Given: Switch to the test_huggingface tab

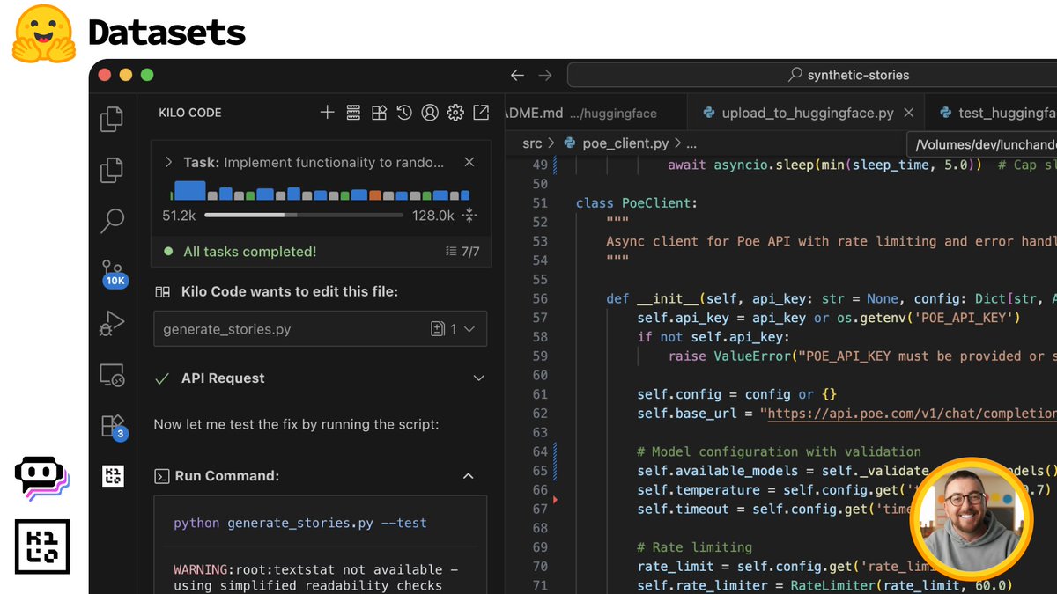Looking at the screenshot, I should click(x=991, y=113).
